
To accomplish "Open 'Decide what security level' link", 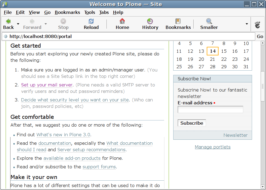I will [x=75, y=100].
